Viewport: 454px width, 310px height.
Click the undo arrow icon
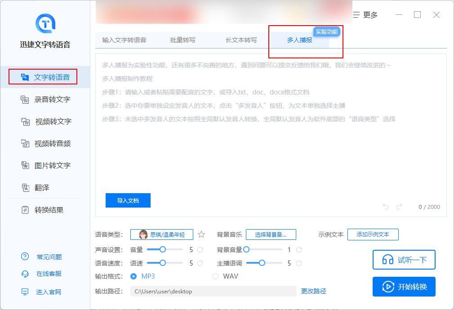(x=386, y=207)
